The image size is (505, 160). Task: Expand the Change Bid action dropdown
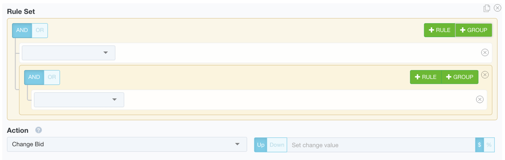[127, 144]
